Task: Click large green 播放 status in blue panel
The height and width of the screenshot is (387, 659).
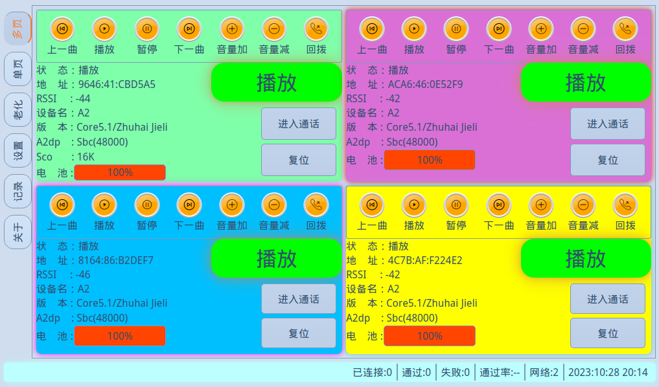Action: coord(277,258)
